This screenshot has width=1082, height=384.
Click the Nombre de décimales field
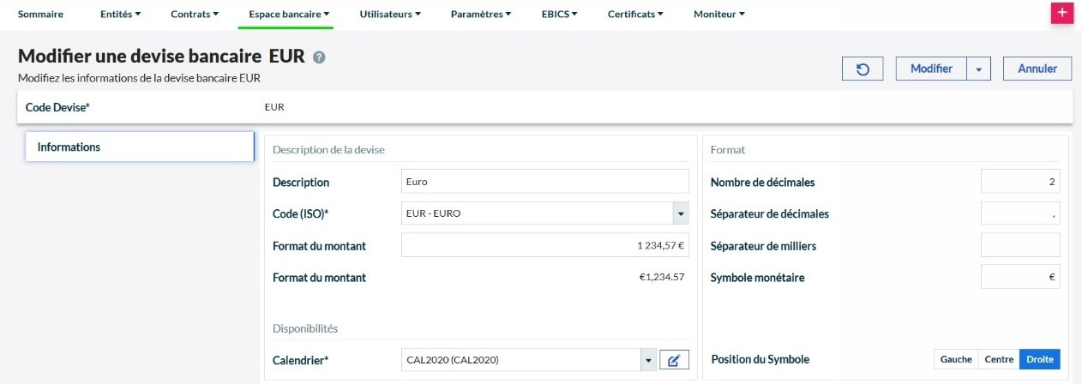1020,182
